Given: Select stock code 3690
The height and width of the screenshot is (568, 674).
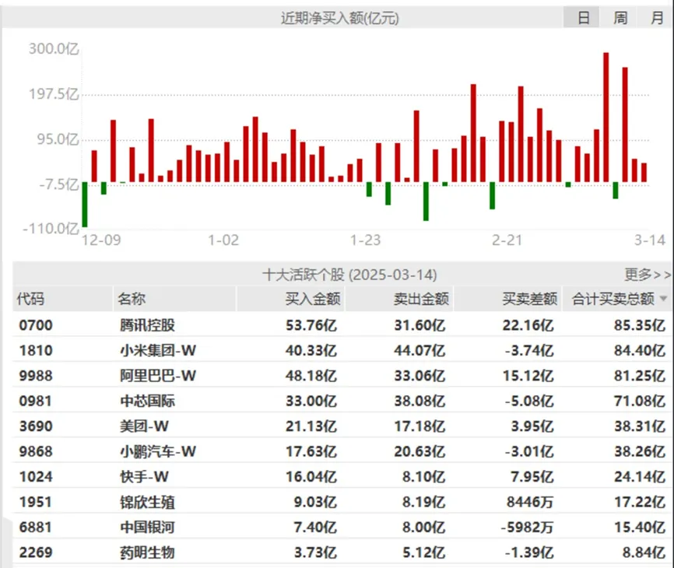Looking at the screenshot, I should [x=36, y=426].
